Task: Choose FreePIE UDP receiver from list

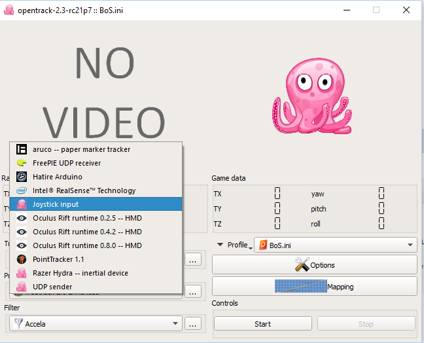Action: pyautogui.click(x=96, y=163)
